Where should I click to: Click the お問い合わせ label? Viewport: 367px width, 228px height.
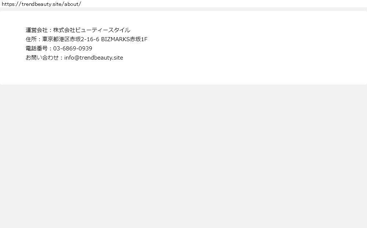tap(42, 58)
